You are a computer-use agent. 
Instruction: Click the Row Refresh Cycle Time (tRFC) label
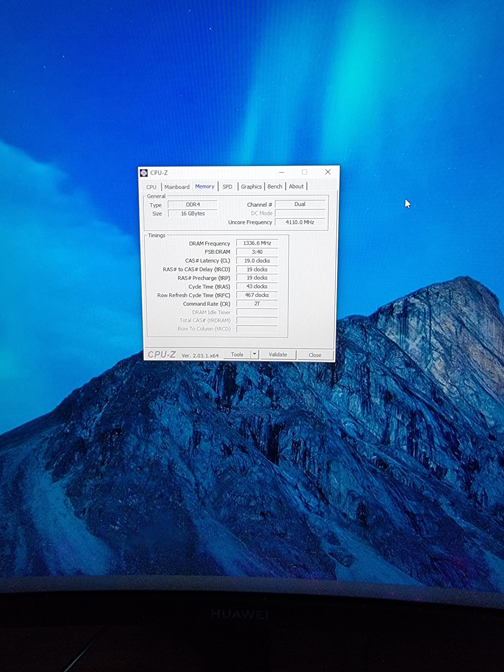(x=194, y=295)
